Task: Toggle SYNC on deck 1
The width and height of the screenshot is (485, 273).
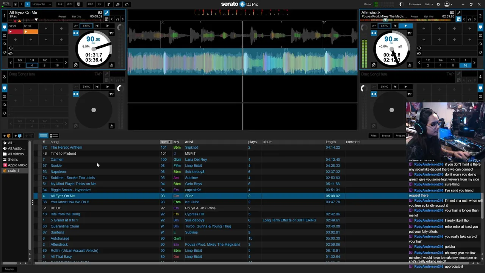Action: pyautogui.click(x=86, y=26)
